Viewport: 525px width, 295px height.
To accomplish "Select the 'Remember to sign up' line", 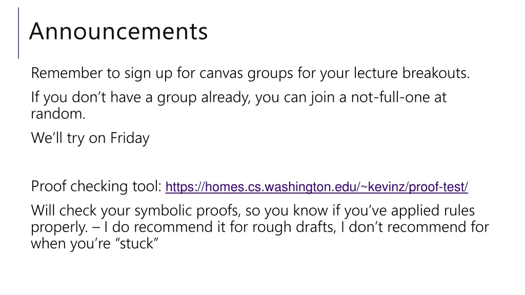I will click(x=250, y=73).
